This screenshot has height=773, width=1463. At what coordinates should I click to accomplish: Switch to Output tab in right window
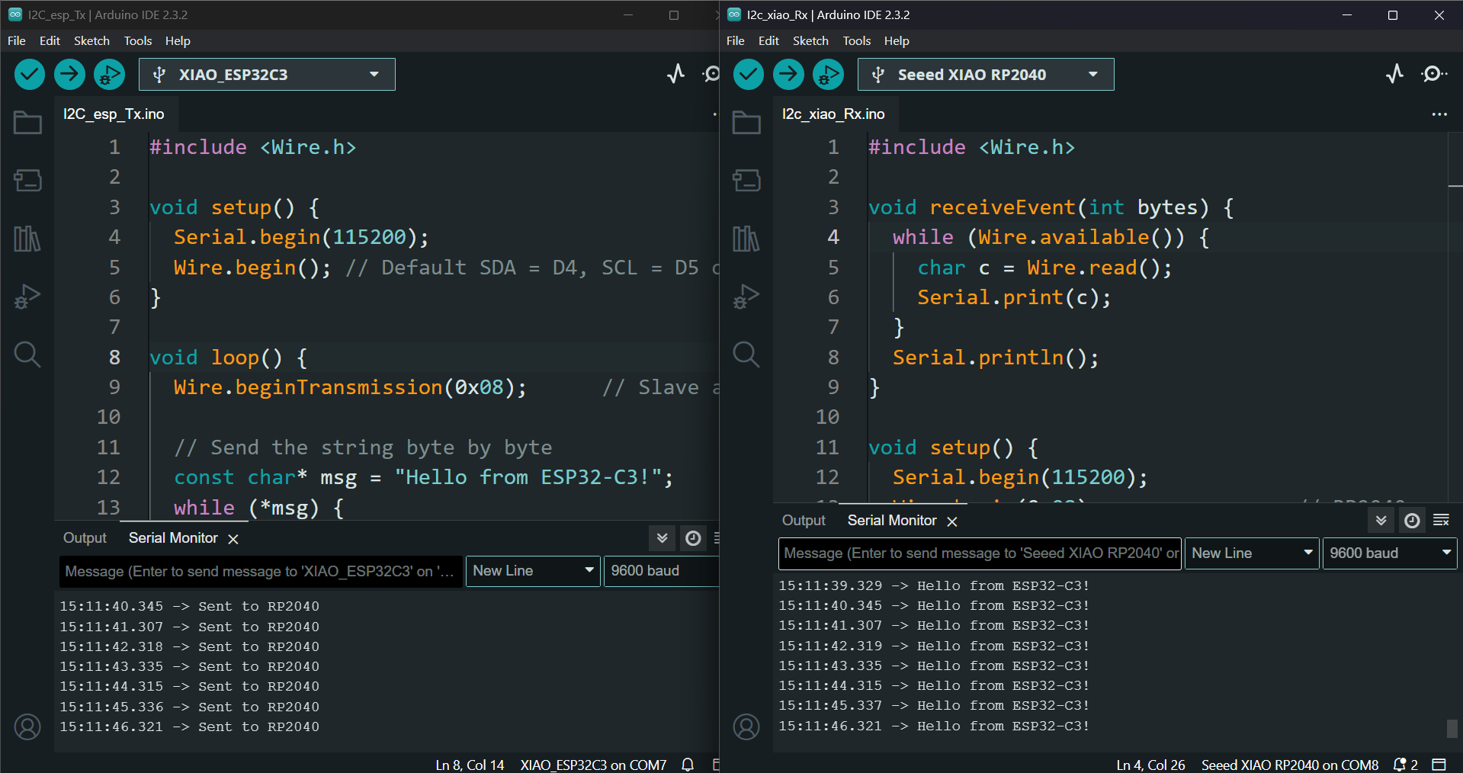[804, 521]
